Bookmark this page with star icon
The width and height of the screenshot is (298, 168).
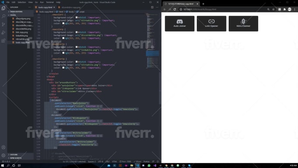pyautogui.click(x=273, y=9)
